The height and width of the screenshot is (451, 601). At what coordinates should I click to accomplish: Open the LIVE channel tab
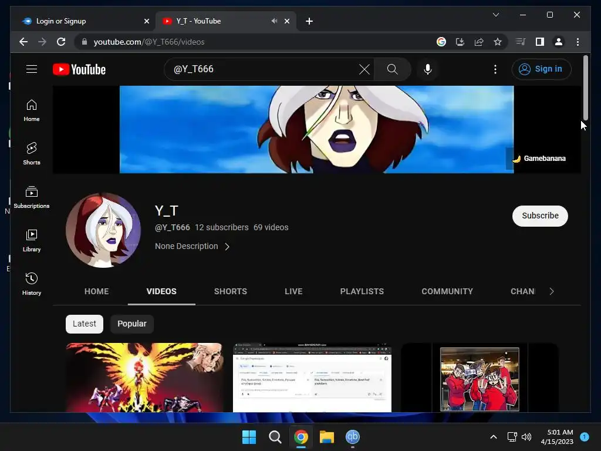(x=293, y=291)
